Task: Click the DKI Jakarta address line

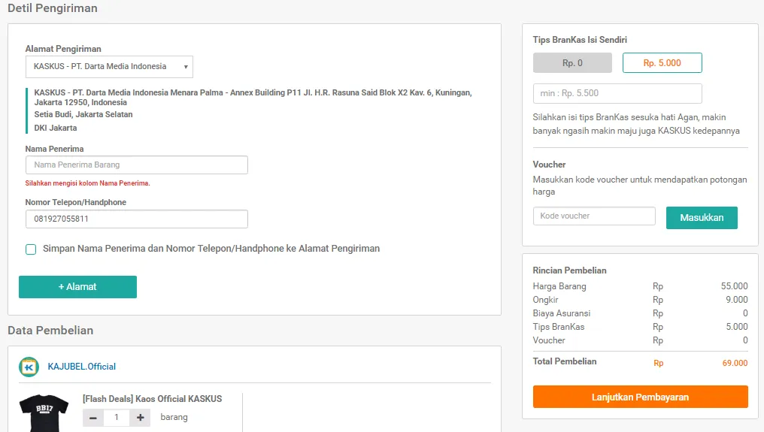Action: [56, 128]
